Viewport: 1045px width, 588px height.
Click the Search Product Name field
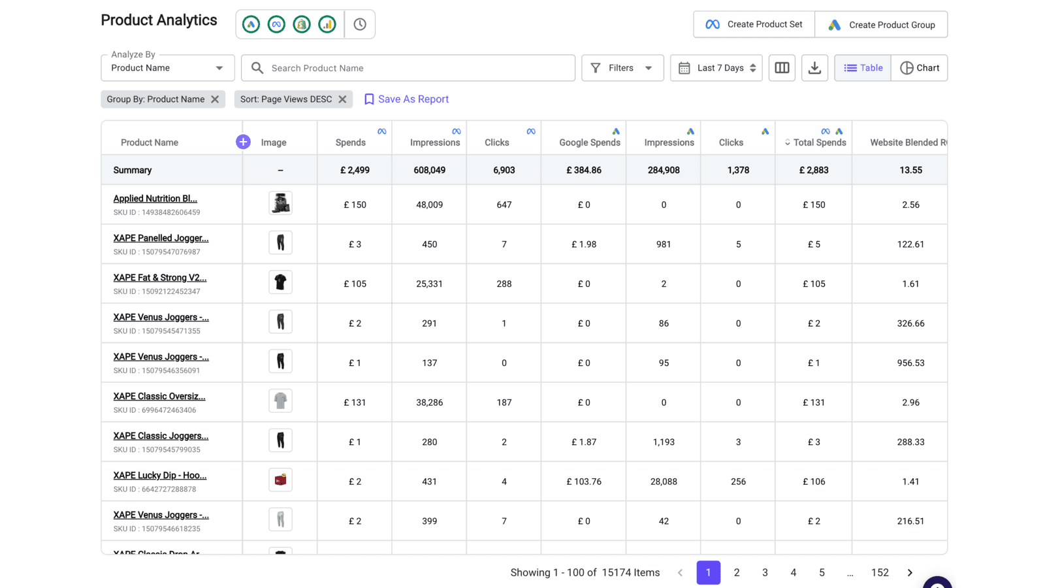click(x=408, y=67)
